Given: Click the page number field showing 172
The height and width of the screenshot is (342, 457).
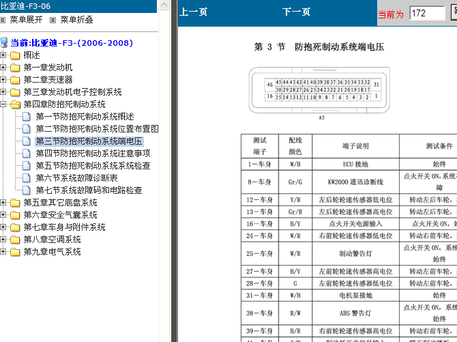Looking at the screenshot, I should [x=427, y=13].
